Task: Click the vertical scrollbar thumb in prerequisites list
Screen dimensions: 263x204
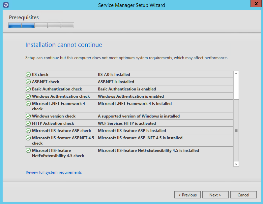Action: 236,130
